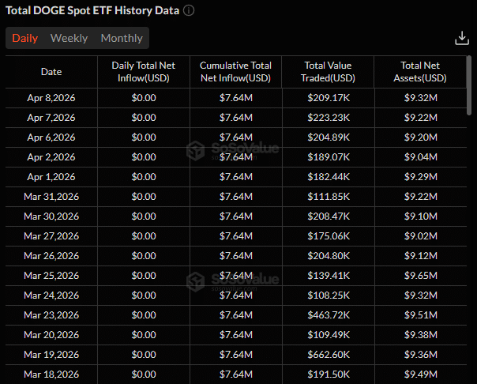Switch to the Daily tab
This screenshot has width=477, height=384.
[x=24, y=38]
